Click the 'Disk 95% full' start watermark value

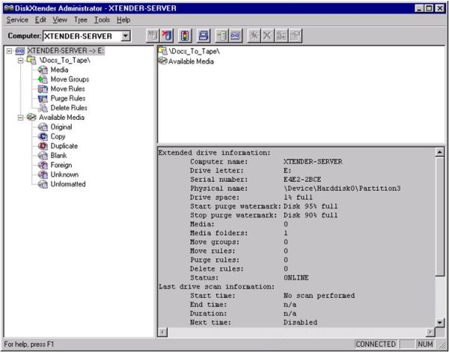[x=311, y=206]
